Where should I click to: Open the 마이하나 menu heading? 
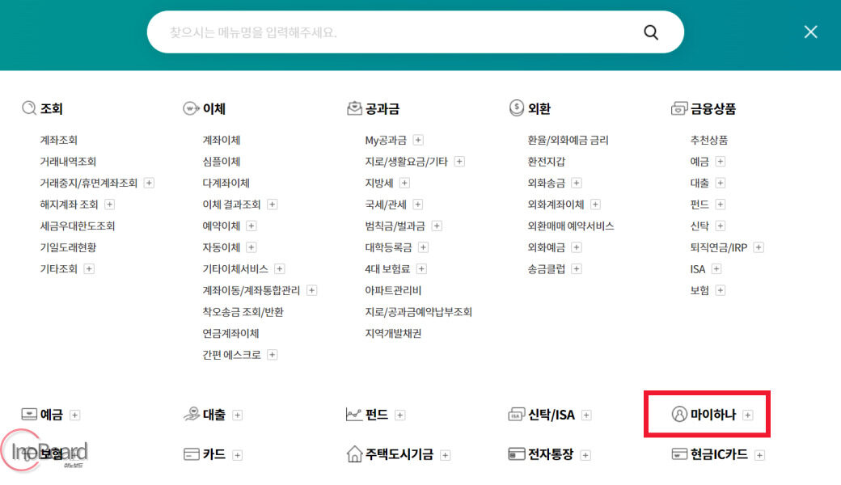pyautogui.click(x=712, y=414)
